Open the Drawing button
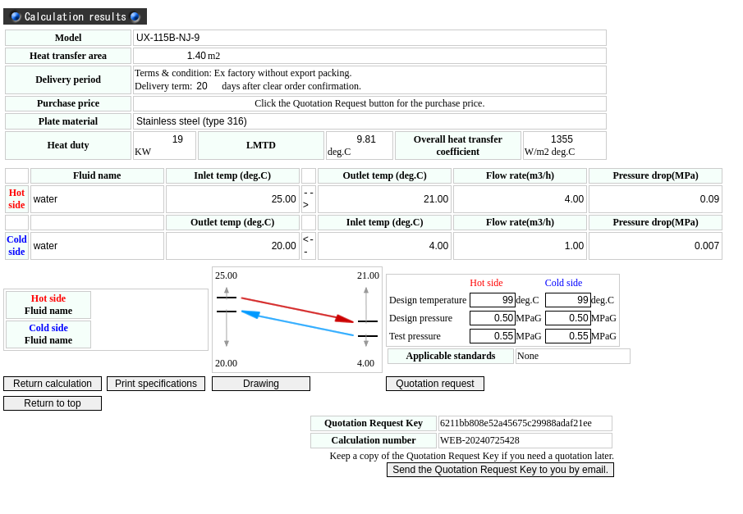 click(260, 384)
